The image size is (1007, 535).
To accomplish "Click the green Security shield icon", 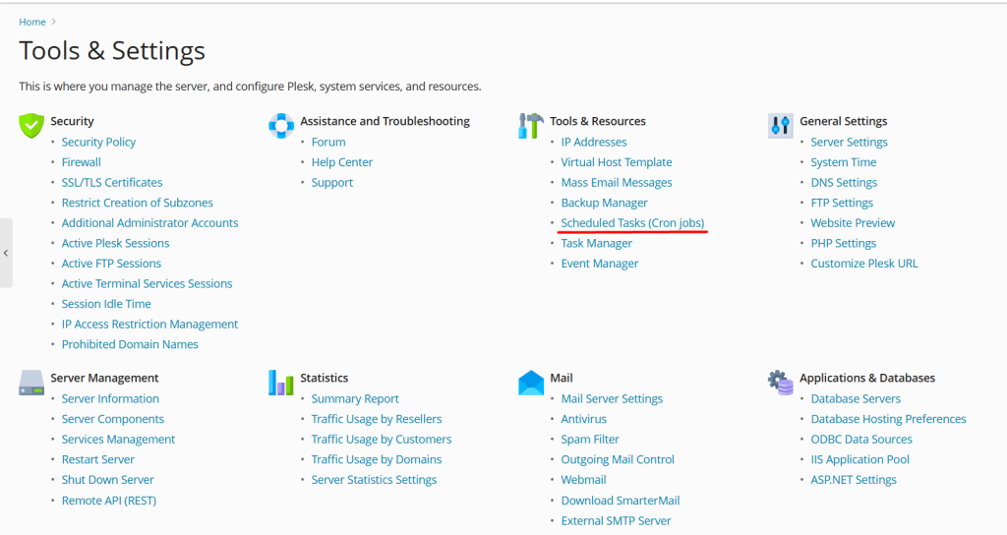I will point(30,125).
